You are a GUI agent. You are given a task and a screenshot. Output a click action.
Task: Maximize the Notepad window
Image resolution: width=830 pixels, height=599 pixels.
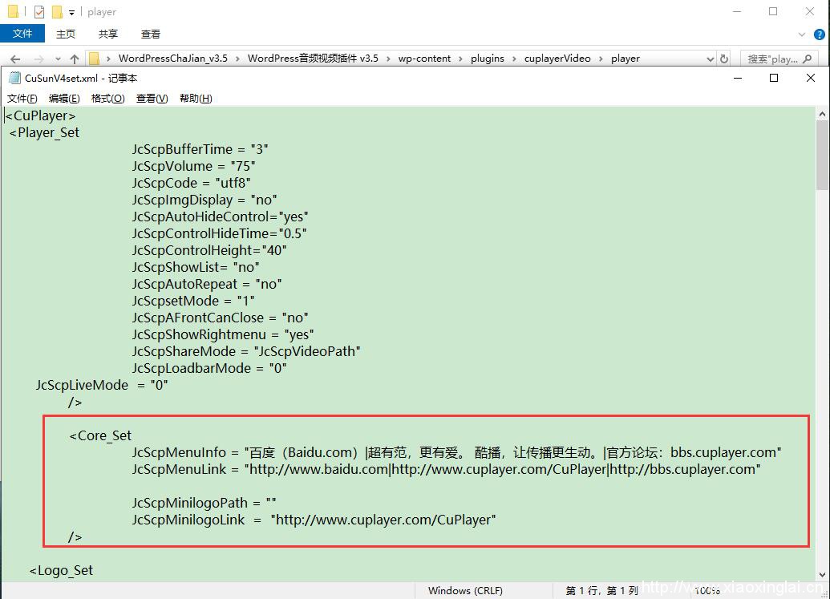(773, 79)
